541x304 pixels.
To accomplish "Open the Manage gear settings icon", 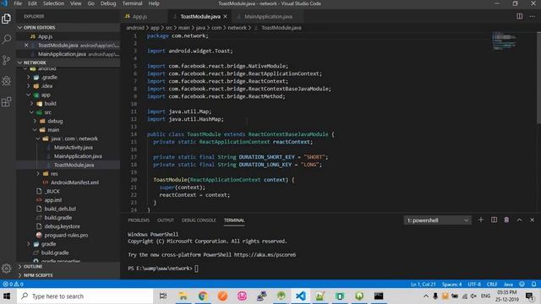I will (6, 269).
